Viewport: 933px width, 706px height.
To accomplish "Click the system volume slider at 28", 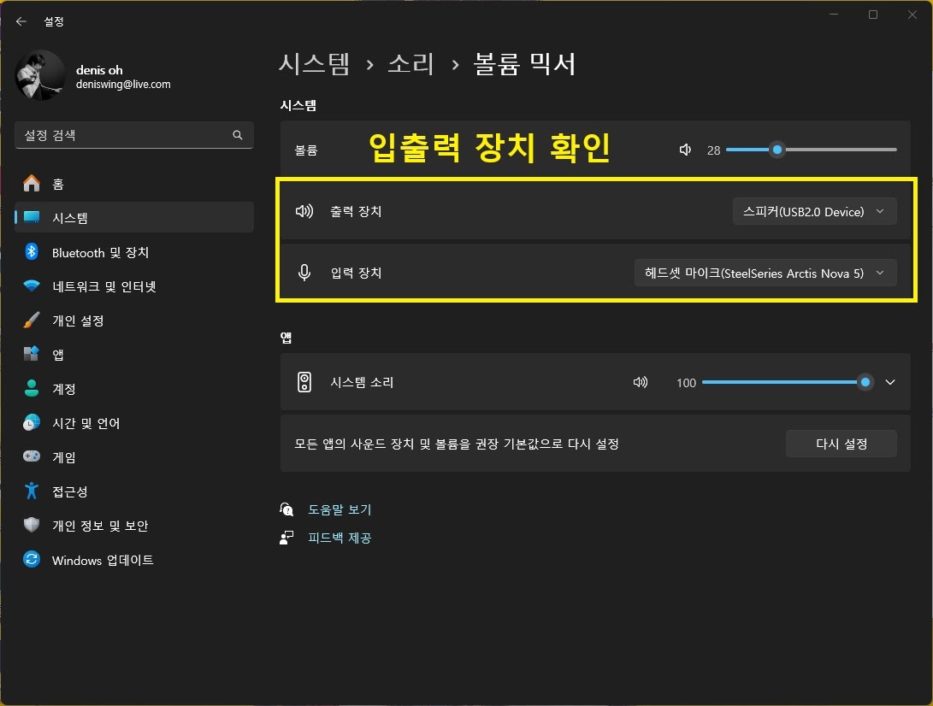I will (811, 150).
